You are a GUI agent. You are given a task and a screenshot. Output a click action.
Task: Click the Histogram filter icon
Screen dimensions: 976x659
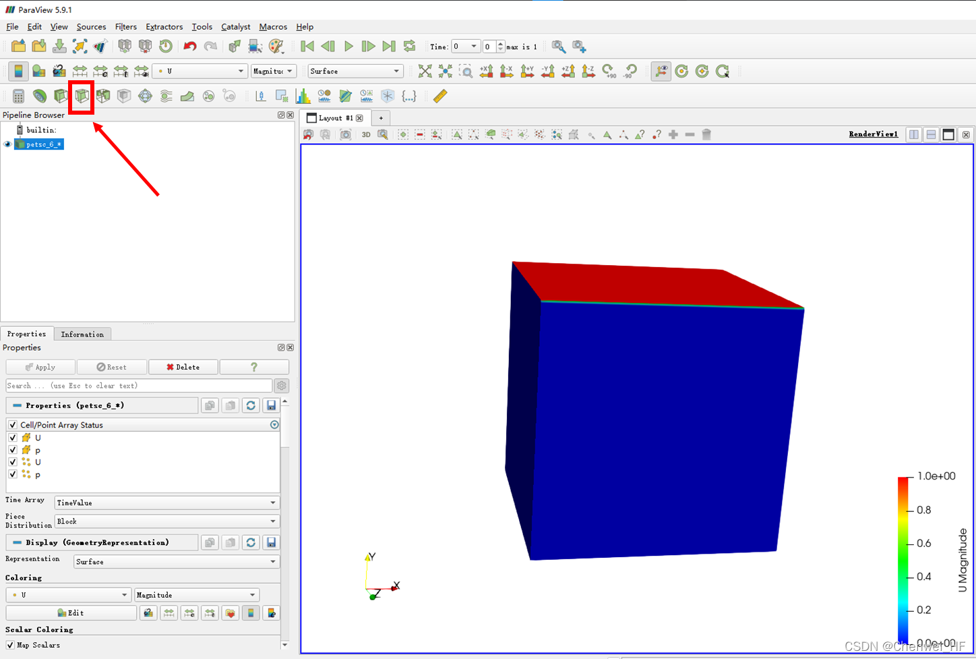pos(303,96)
